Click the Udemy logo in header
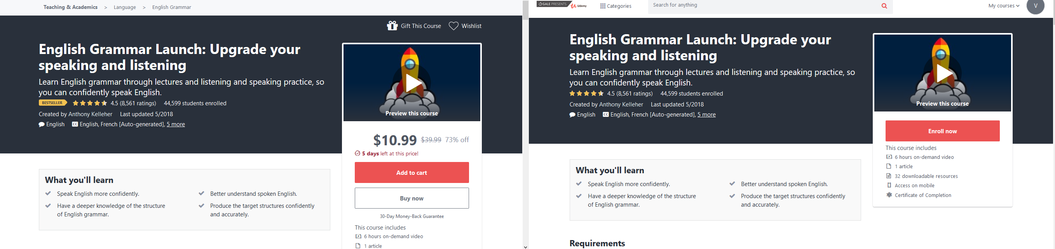Viewport: 1055px width, 249px height. click(x=579, y=6)
